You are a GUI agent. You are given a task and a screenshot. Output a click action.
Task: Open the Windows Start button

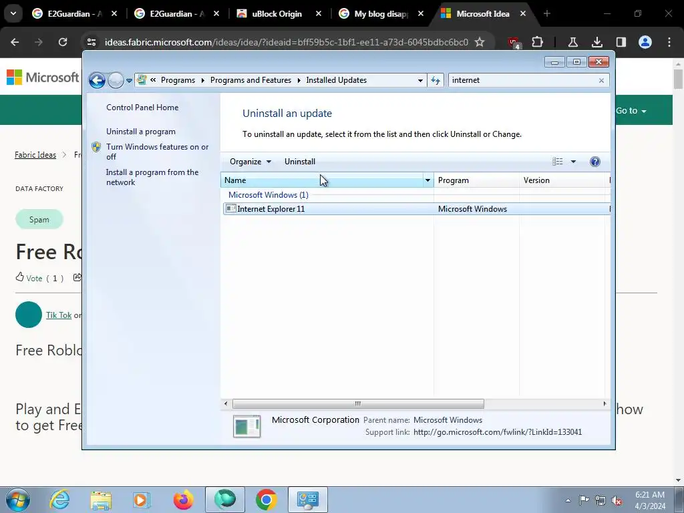tap(18, 500)
